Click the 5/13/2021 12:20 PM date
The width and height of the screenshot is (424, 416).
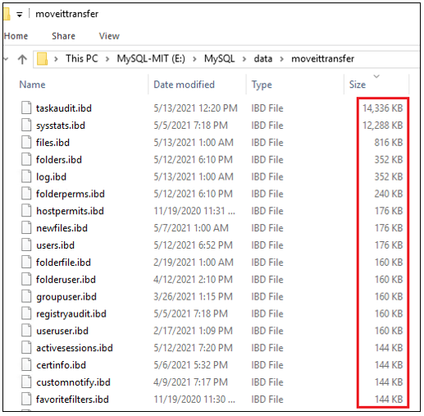click(195, 108)
